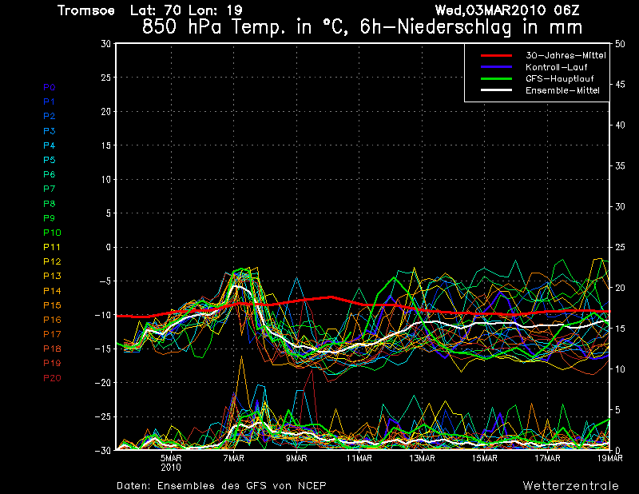The image size is (639, 494).
Task: Click the P10 green ensemble label
Action: coord(52,233)
